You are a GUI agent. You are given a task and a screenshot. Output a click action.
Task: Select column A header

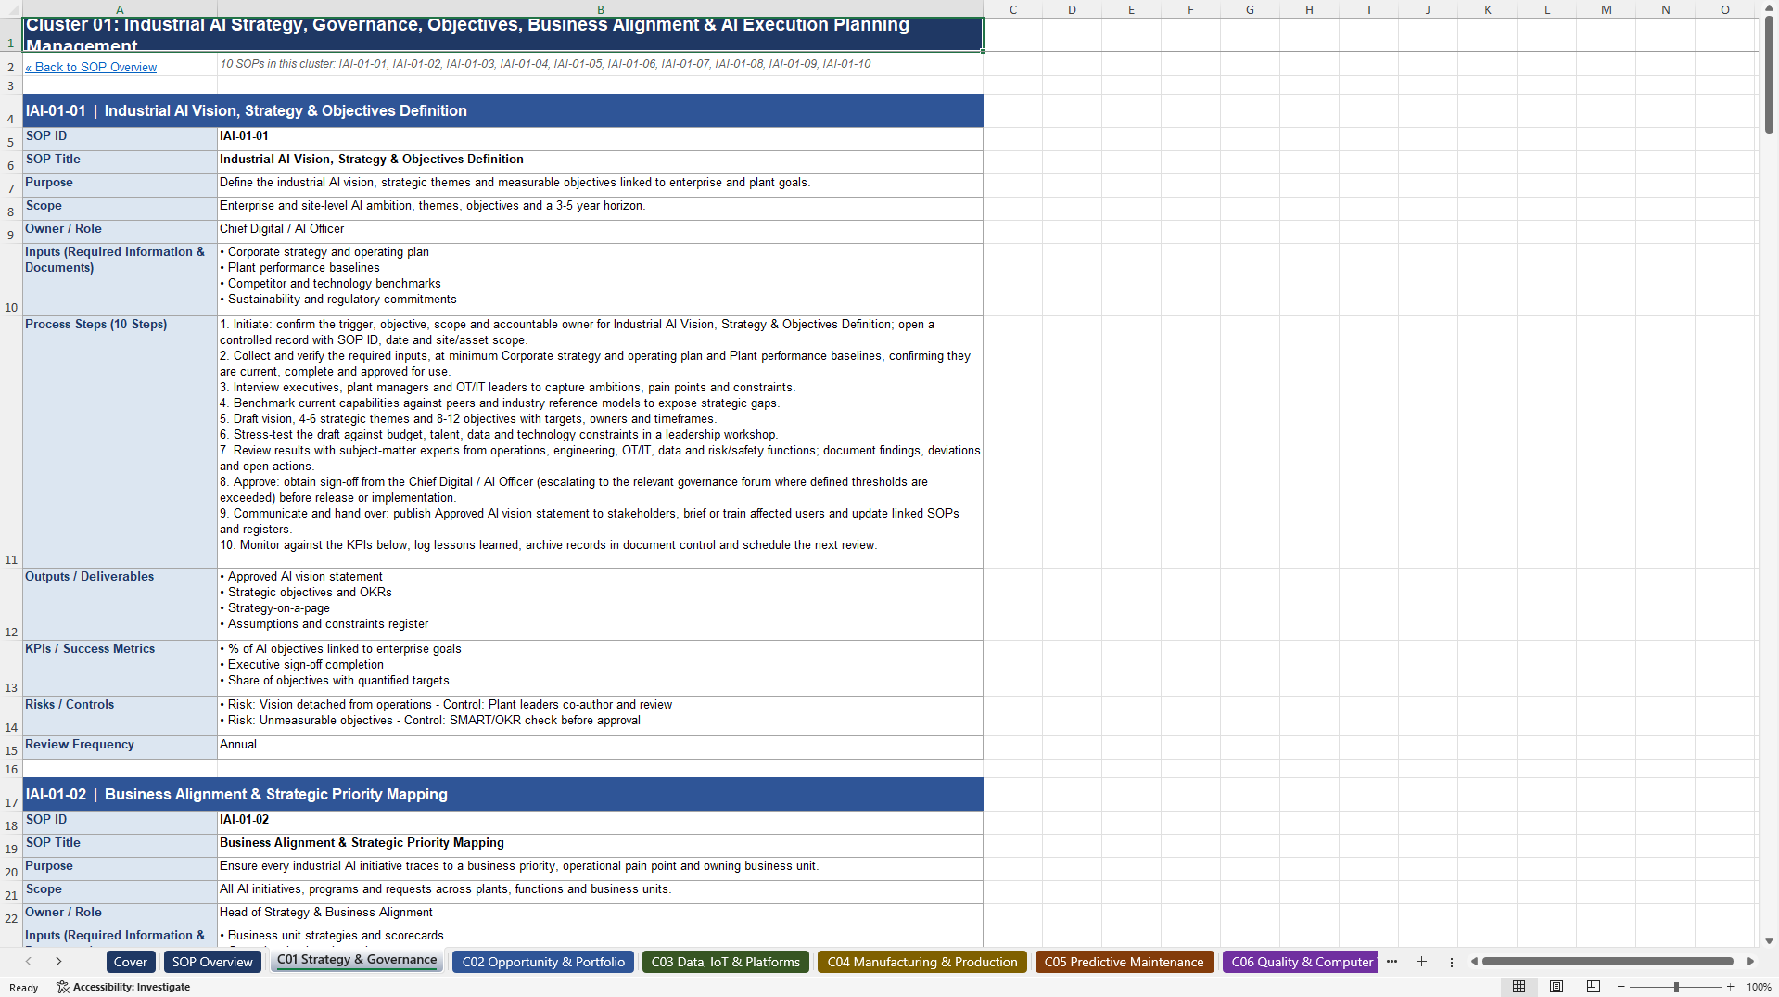point(120,9)
